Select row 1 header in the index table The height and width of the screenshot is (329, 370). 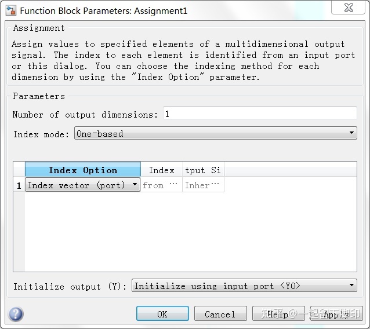19,185
